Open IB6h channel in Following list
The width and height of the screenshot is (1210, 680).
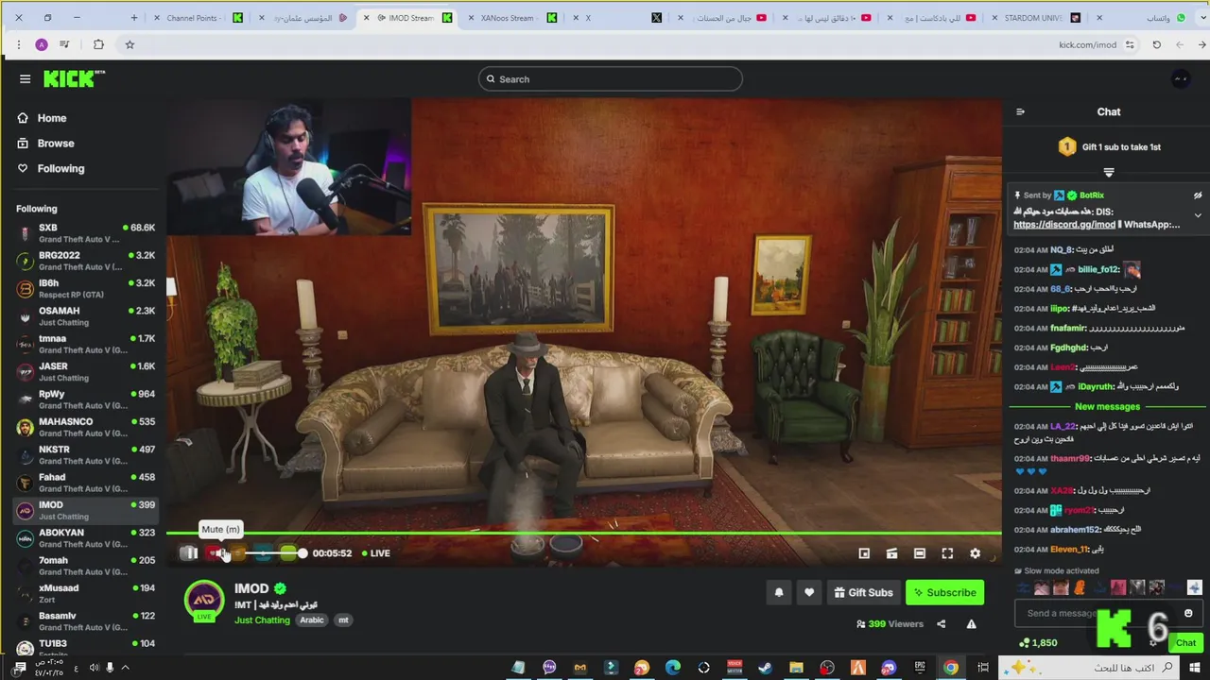pos(85,289)
